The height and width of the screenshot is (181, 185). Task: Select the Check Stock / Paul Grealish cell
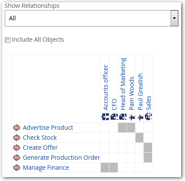pos(139,138)
